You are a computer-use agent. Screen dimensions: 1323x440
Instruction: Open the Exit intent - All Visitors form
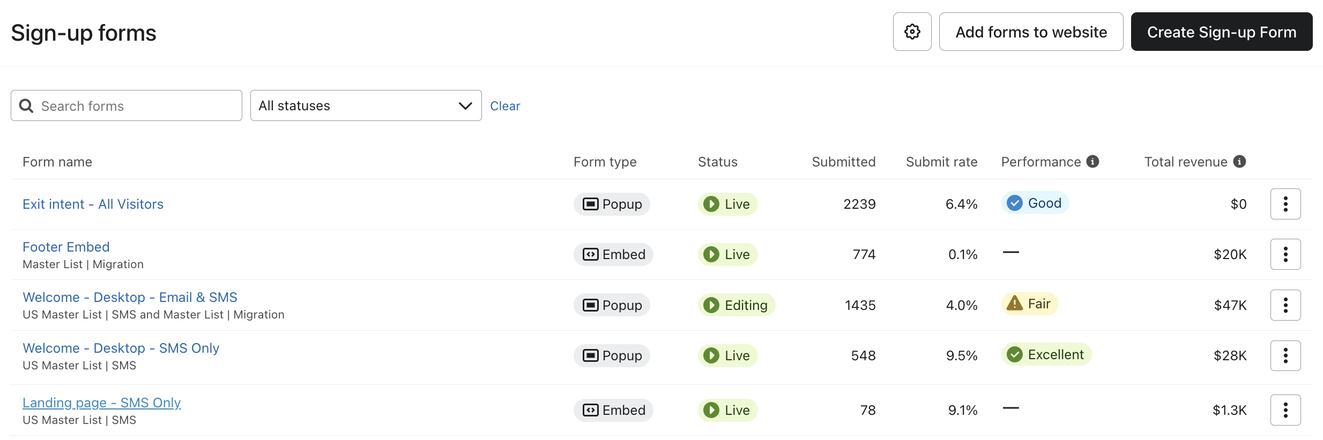pyautogui.click(x=93, y=204)
